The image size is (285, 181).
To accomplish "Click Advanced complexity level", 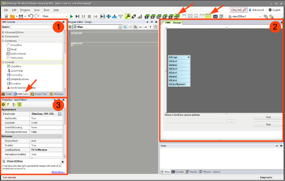I will (256, 10).
